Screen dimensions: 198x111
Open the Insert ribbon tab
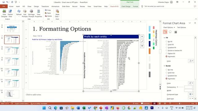[x=18, y=6]
